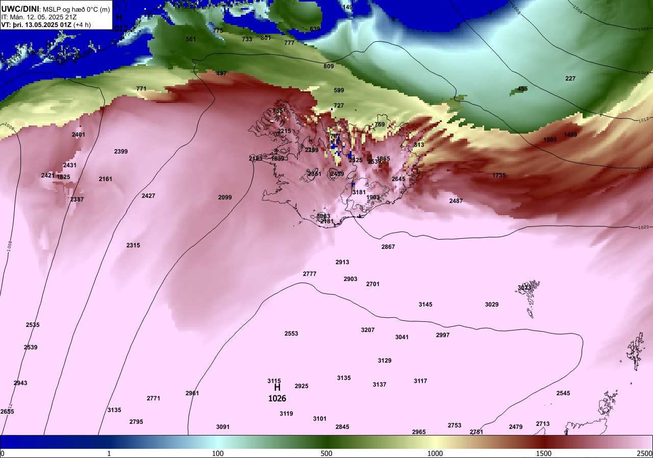This screenshot has height=458, width=653.
Task: Click the 3023 value at Faroe Islands
Action: [x=524, y=288]
